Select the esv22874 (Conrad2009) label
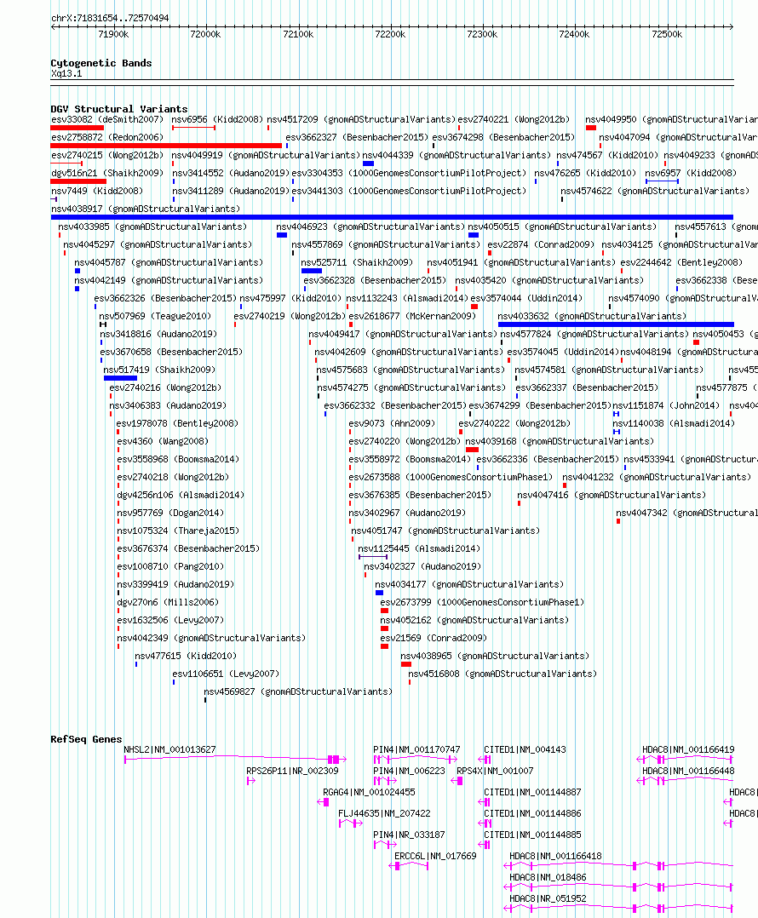 (541, 244)
